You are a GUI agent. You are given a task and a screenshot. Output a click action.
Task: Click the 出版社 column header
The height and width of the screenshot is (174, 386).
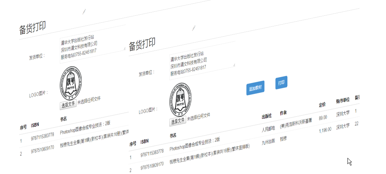click(266, 116)
